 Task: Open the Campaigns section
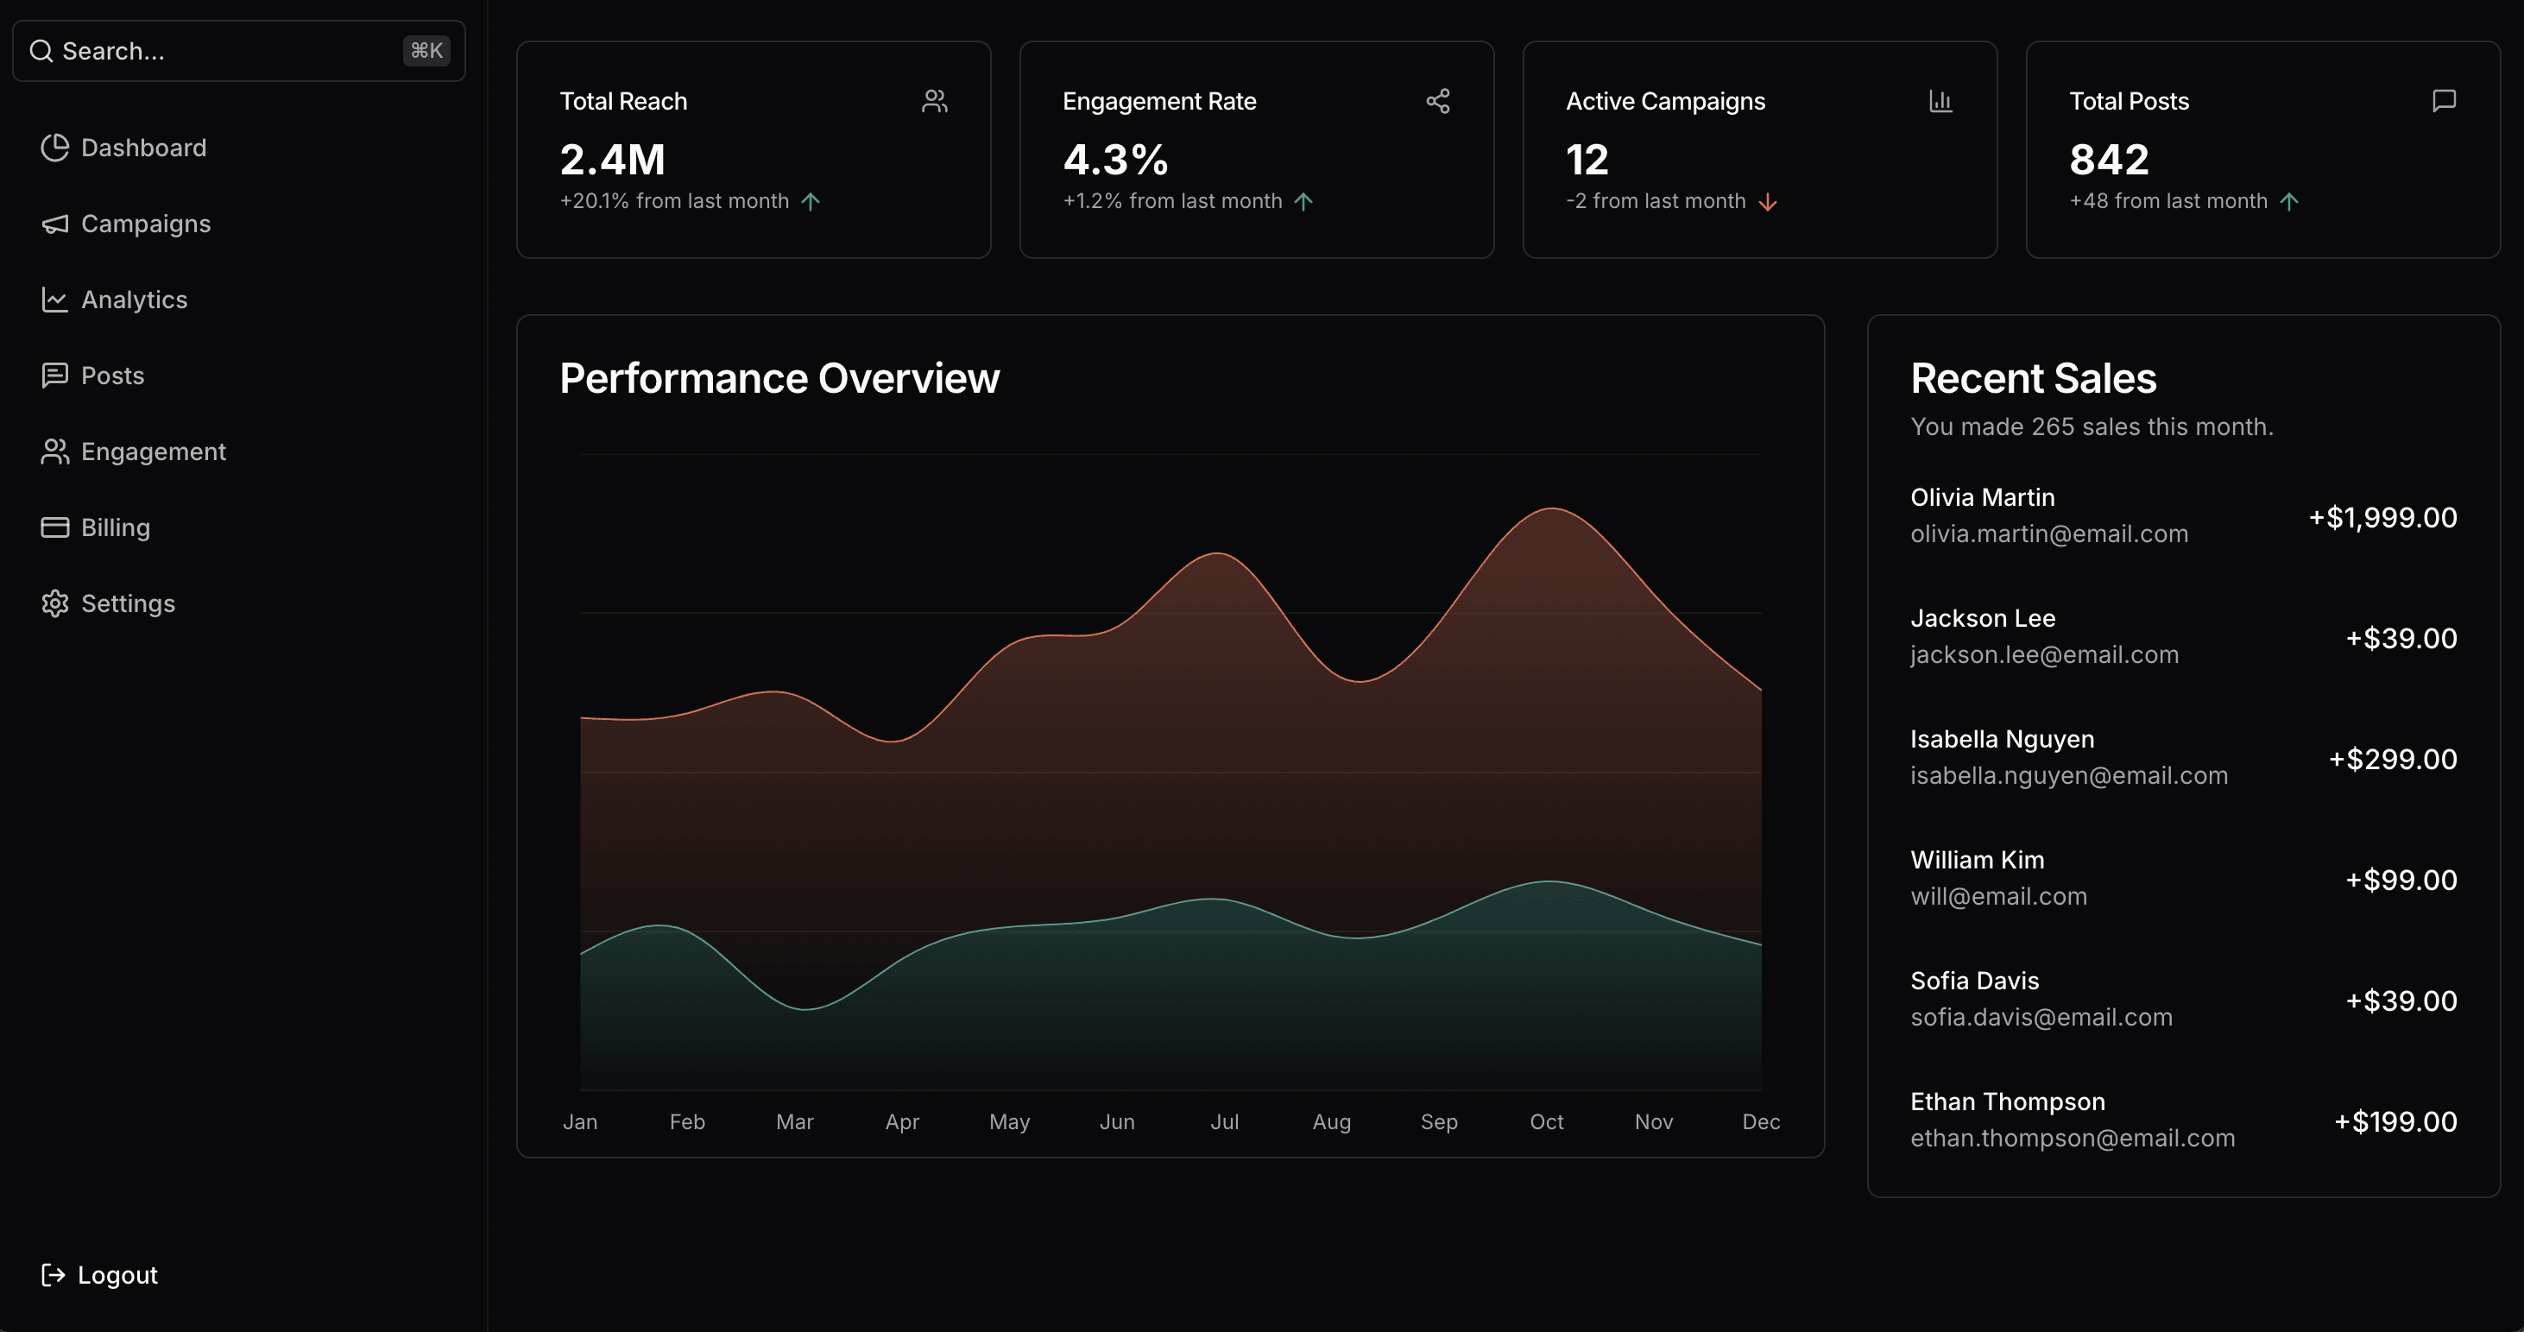click(145, 224)
